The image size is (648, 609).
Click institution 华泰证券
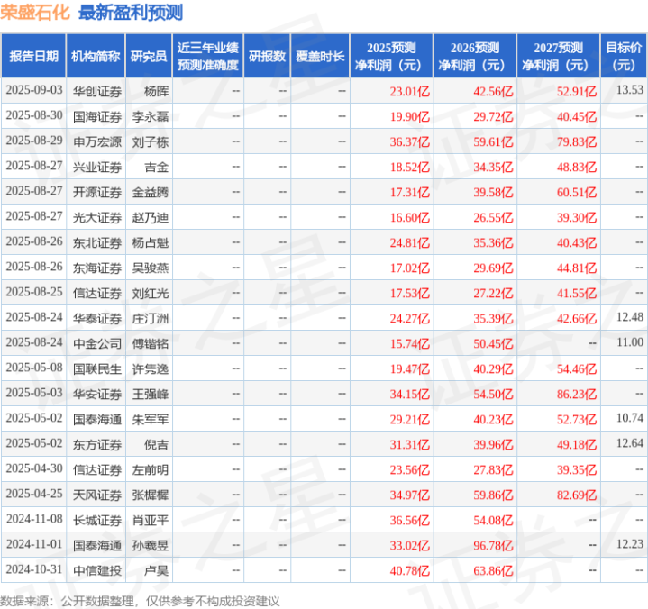click(x=97, y=319)
